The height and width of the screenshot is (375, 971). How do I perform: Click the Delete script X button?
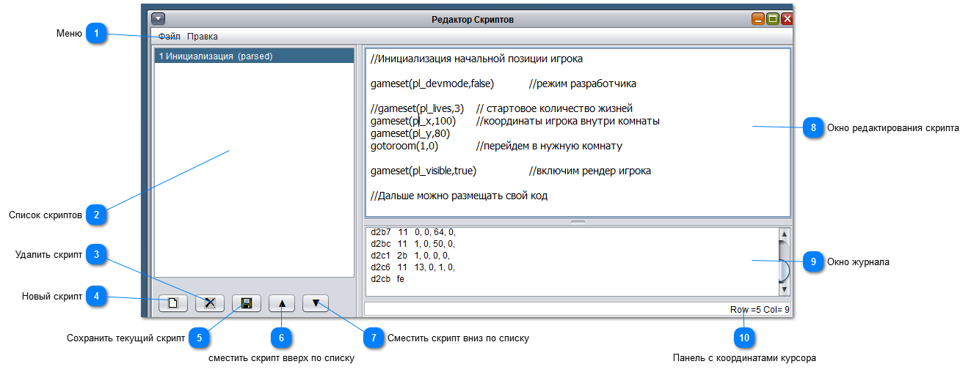coord(210,303)
